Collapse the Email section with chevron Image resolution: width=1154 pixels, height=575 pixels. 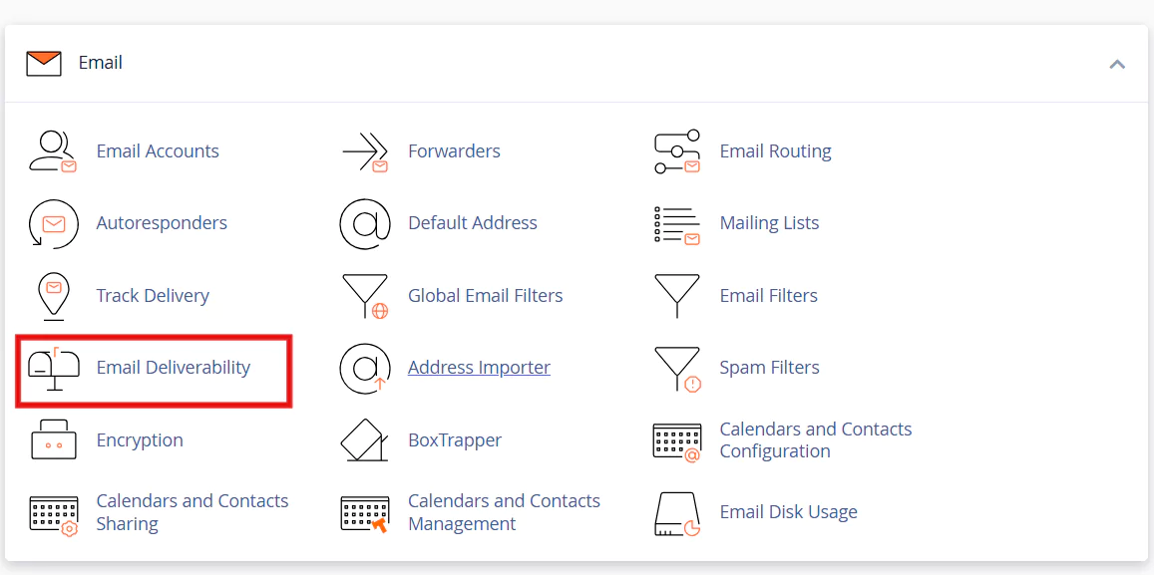click(x=1117, y=64)
